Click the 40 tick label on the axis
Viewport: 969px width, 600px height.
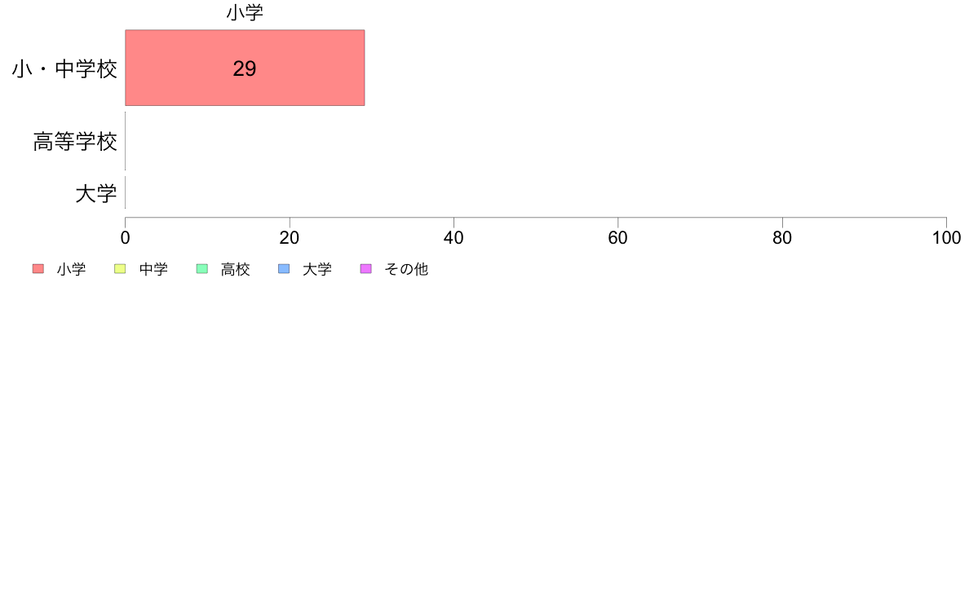454,238
